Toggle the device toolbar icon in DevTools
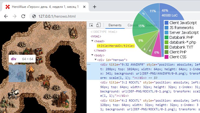 coord(98,25)
